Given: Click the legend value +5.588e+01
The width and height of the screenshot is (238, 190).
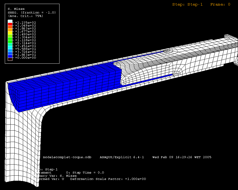Looking at the screenshot, I should pyautogui.click(x=25, y=49).
